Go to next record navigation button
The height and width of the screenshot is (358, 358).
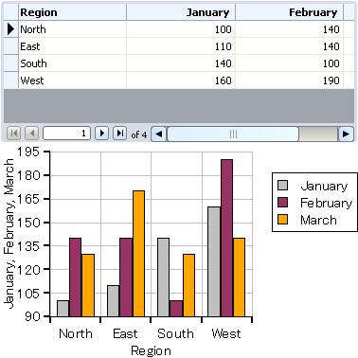101,134
